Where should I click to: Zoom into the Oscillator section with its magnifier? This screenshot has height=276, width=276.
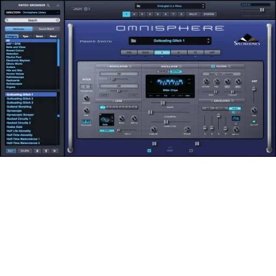click(x=180, y=66)
